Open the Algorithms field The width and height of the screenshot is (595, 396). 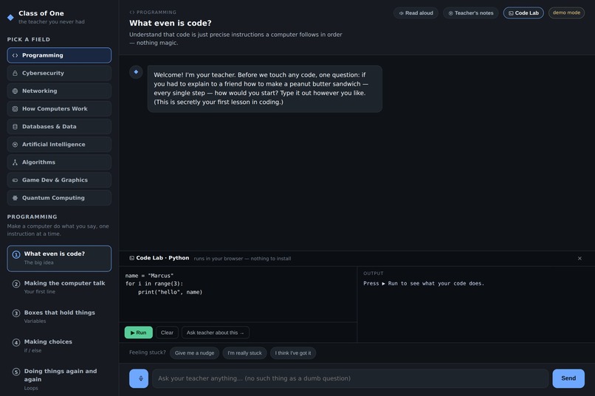coord(59,162)
